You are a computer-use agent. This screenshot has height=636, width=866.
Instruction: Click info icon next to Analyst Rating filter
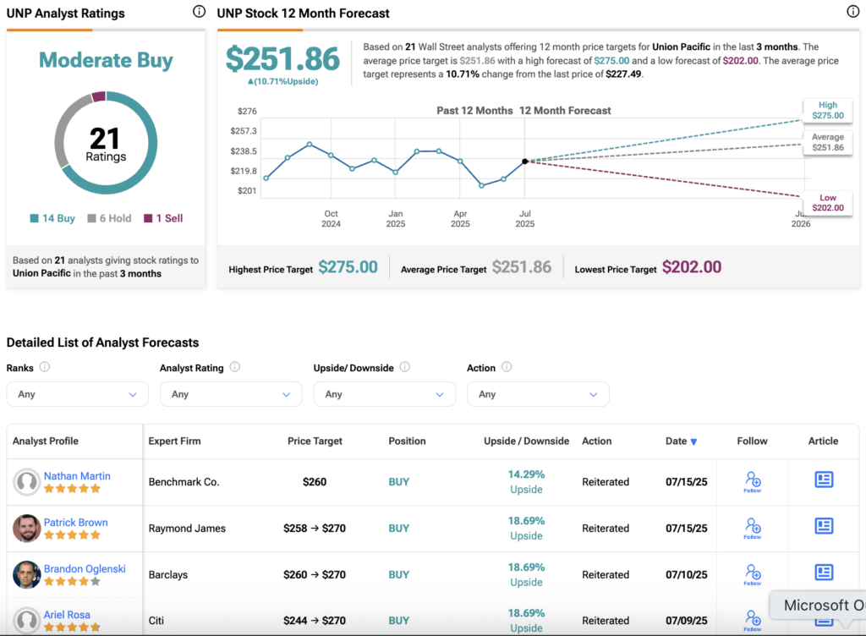click(235, 367)
